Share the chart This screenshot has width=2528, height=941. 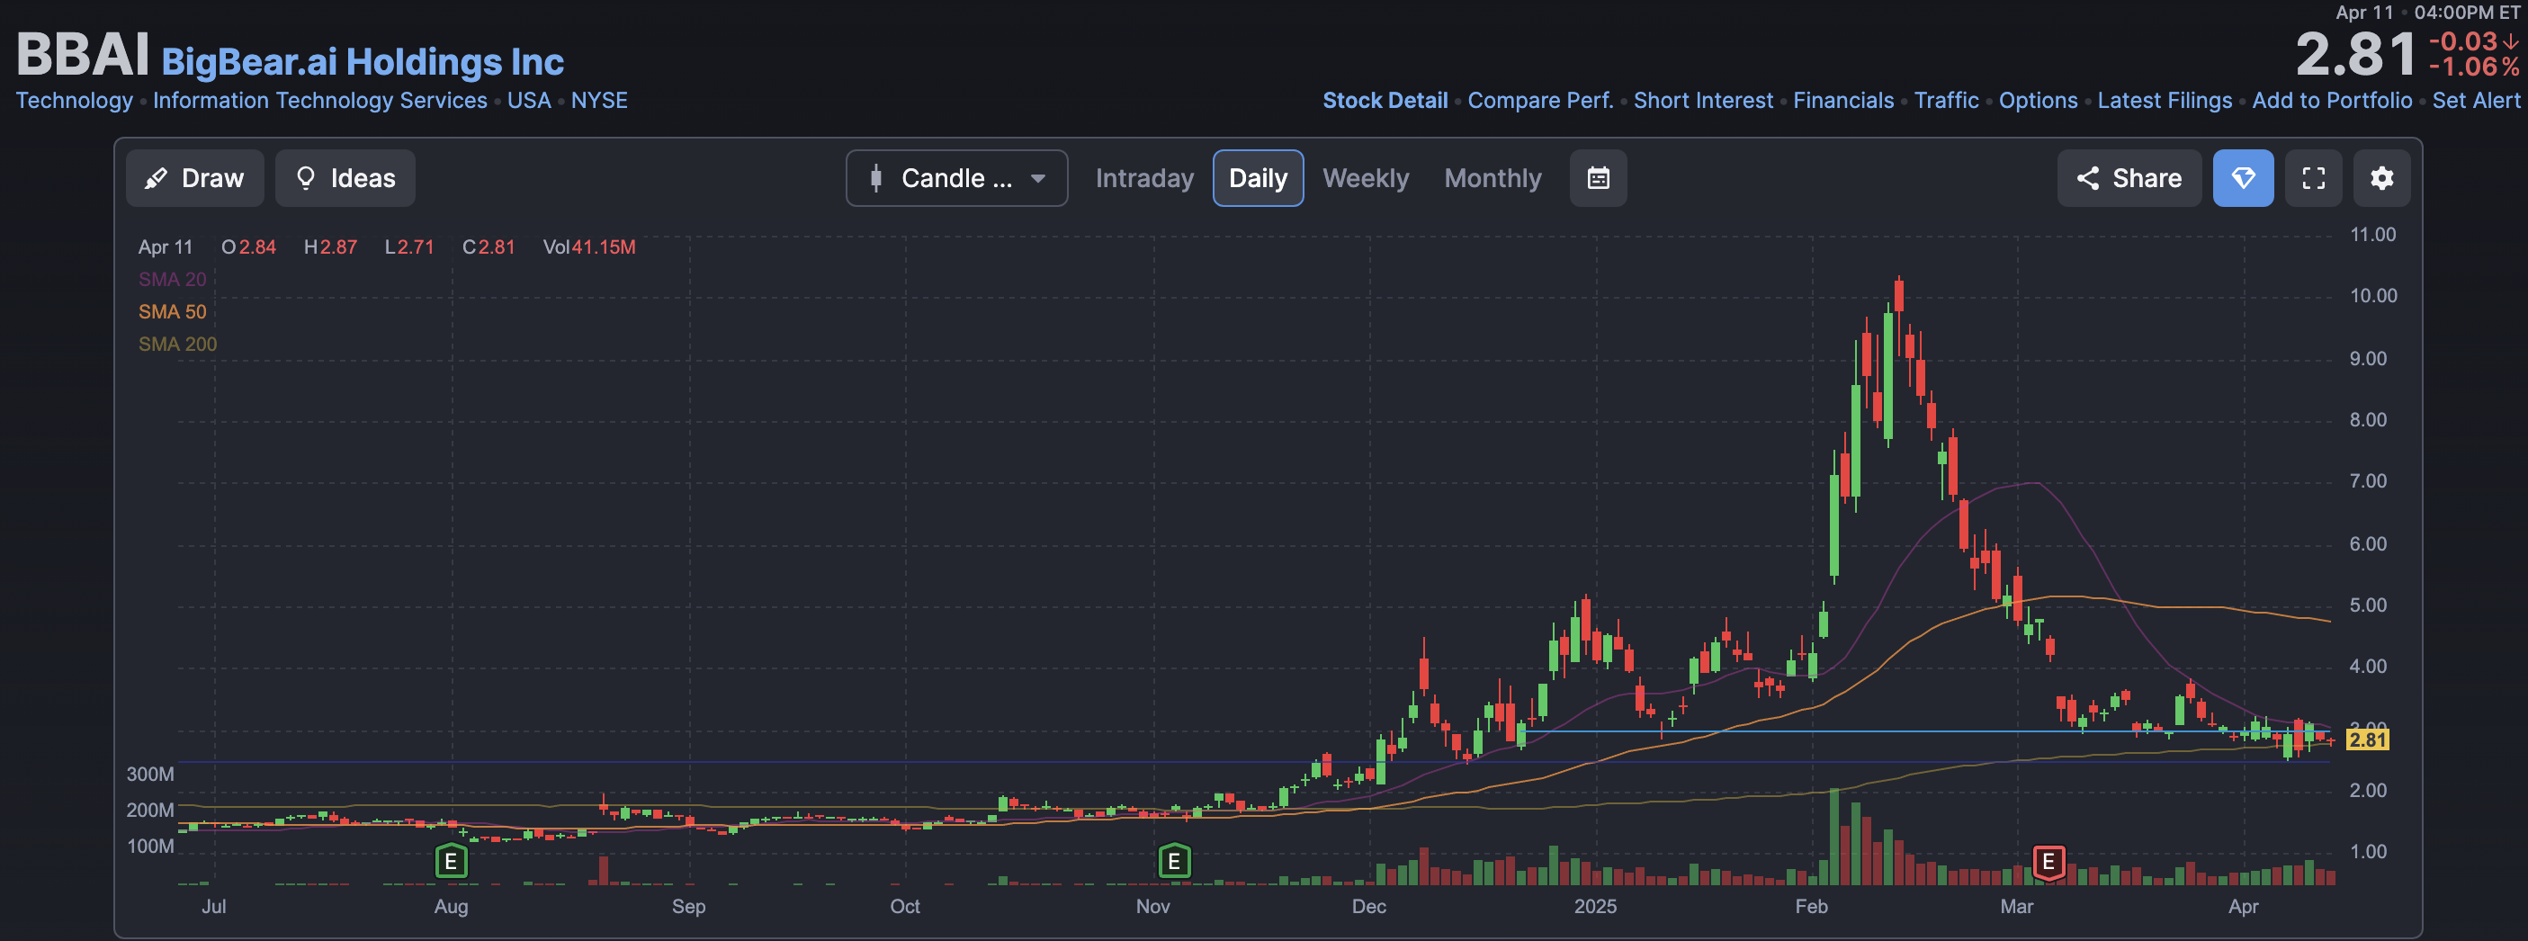[2129, 179]
